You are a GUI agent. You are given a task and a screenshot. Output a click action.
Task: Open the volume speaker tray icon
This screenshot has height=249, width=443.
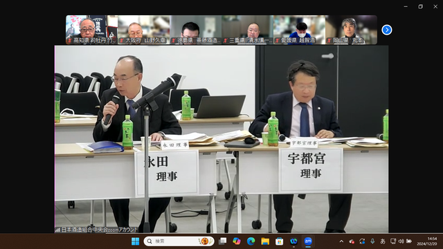click(401, 241)
